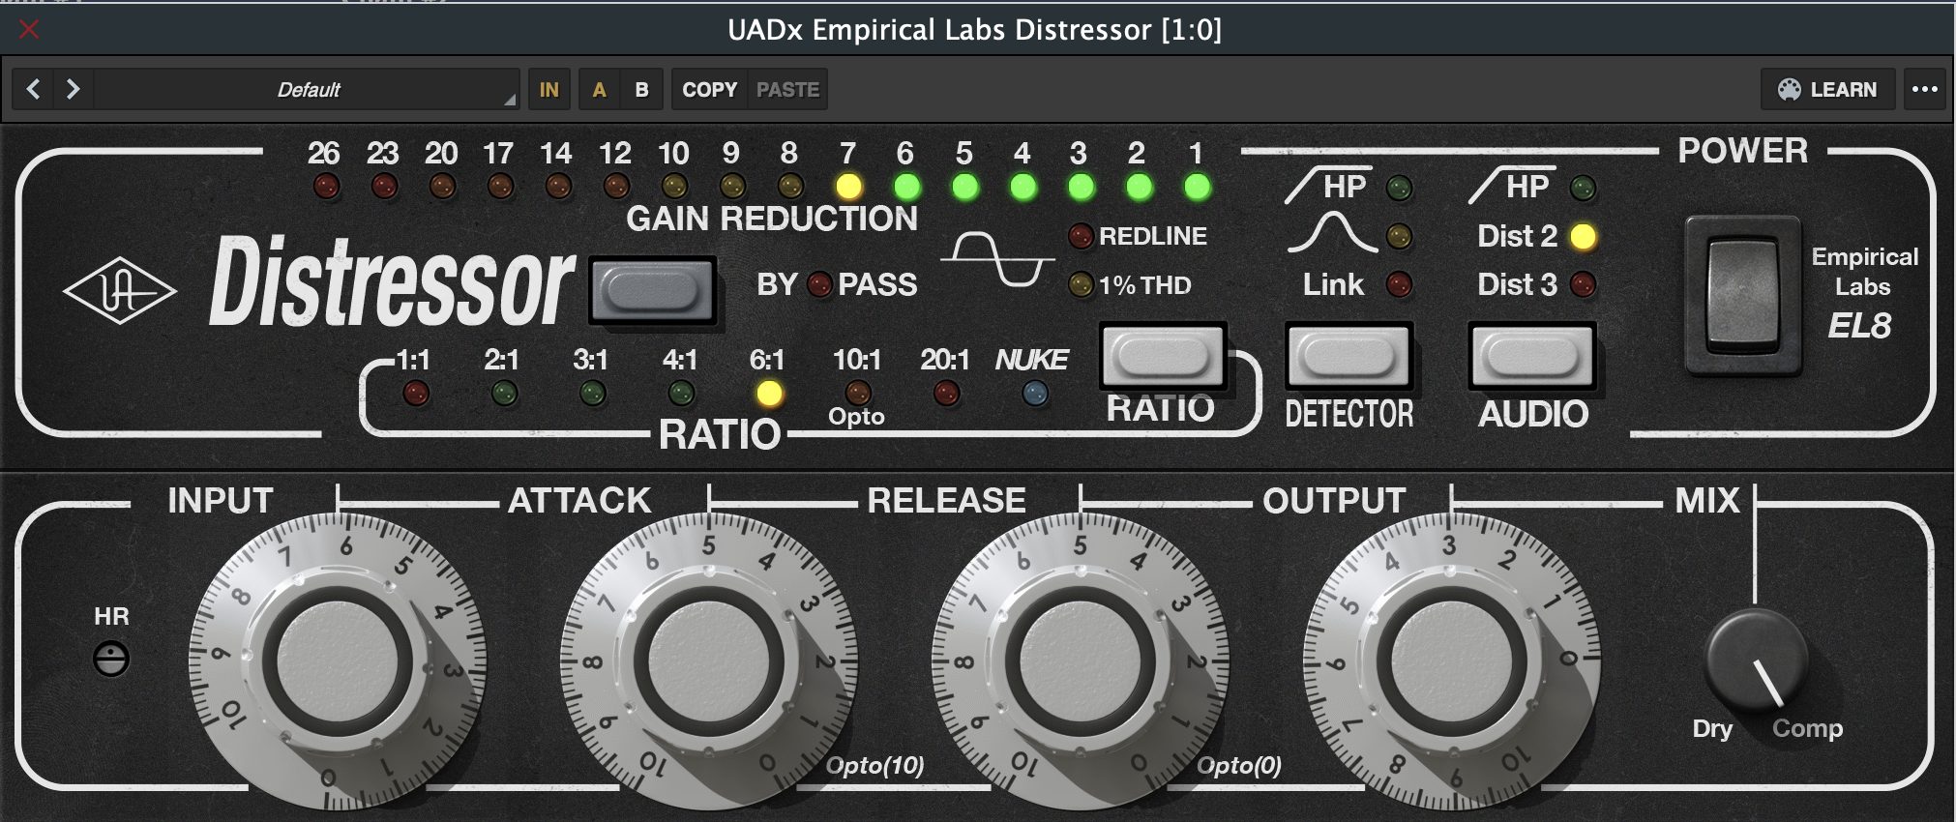Viewport: 1956px width, 822px height.
Task: Click the 1% THD indicator LED
Action: pyautogui.click(x=1081, y=284)
